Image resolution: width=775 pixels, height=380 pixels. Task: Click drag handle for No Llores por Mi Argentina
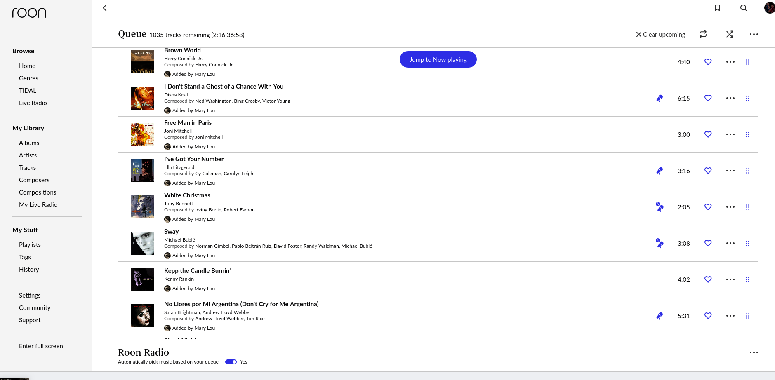click(748, 316)
